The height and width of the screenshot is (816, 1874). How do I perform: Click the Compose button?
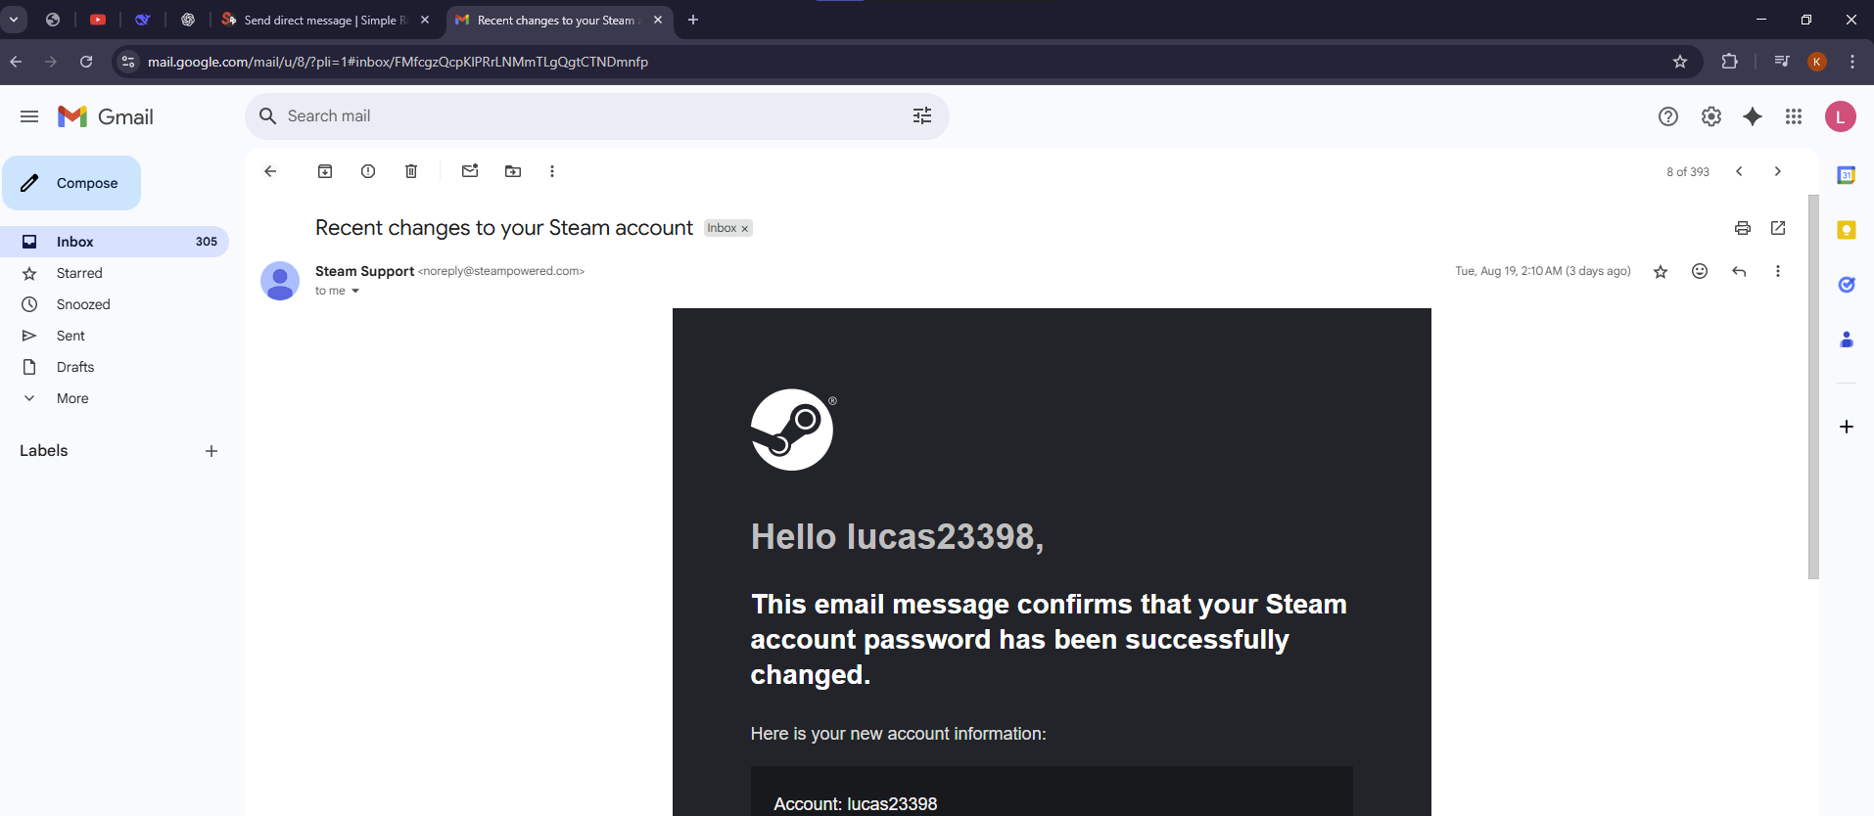pyautogui.click(x=71, y=183)
